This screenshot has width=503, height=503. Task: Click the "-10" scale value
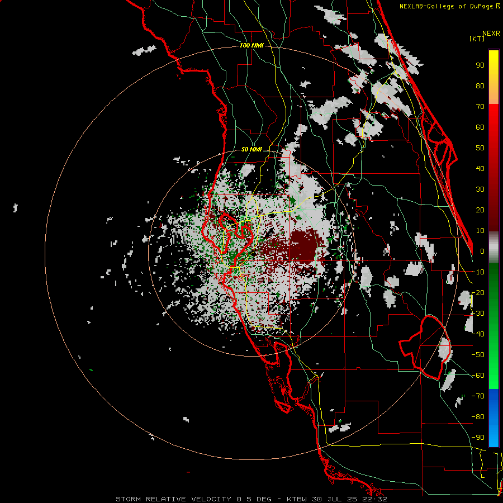[478, 272]
